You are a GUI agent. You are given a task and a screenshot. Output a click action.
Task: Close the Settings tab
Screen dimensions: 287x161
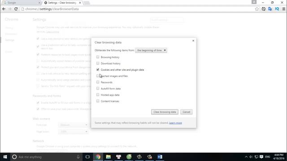tap(80, 3)
